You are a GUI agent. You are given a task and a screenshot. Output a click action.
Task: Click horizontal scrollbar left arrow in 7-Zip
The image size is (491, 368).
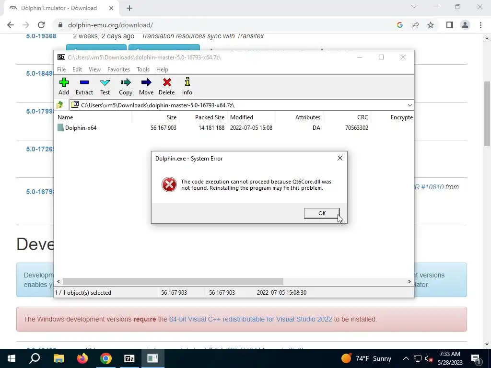(x=58, y=282)
